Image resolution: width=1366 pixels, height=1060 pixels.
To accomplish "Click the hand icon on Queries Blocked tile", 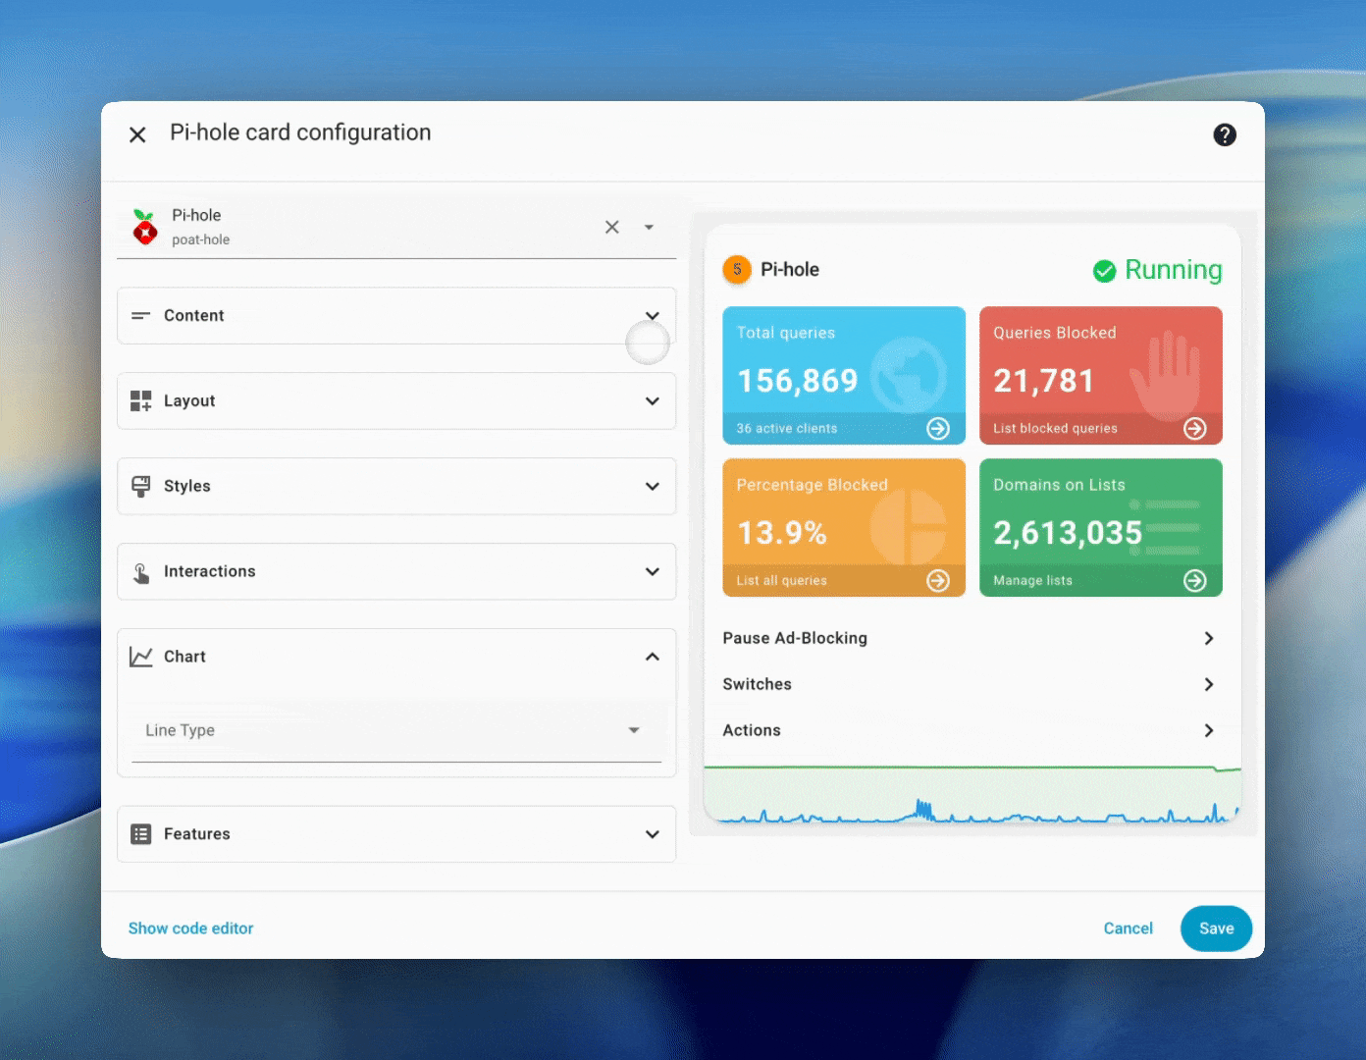I will click(x=1168, y=376).
